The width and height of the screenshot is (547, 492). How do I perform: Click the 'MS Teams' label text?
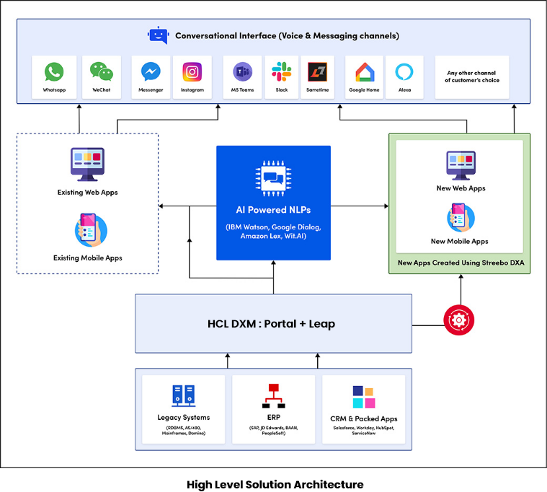pyautogui.click(x=242, y=89)
